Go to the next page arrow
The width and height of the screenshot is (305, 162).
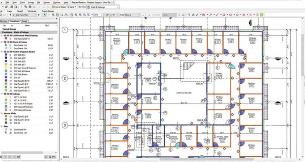(x=39, y=15)
